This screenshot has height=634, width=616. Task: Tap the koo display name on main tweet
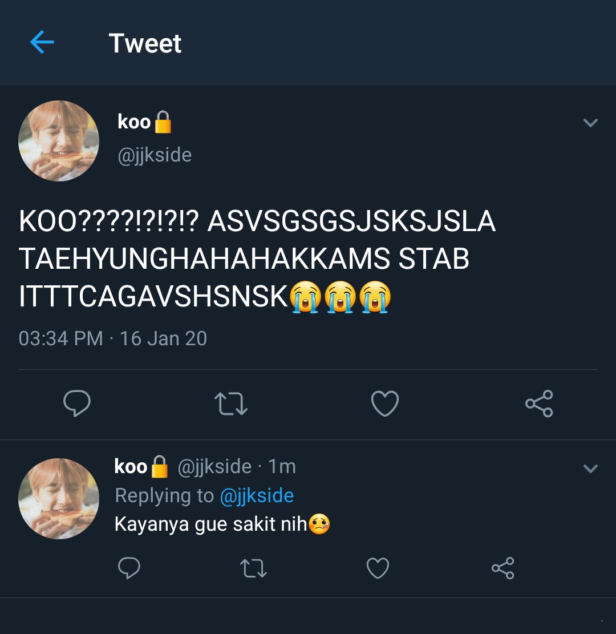(134, 122)
